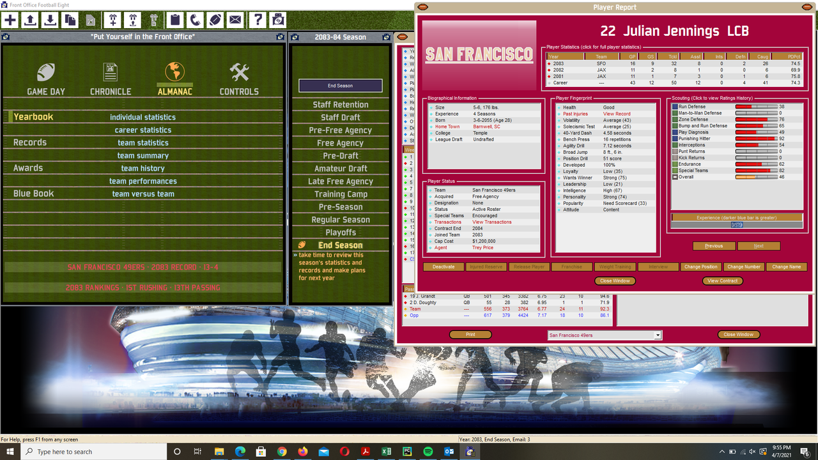The width and height of the screenshot is (818, 460).
Task: Click the View Transactions link
Action: tap(492, 222)
